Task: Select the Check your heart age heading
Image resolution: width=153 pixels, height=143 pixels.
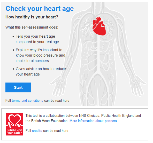Action: tap(40, 9)
